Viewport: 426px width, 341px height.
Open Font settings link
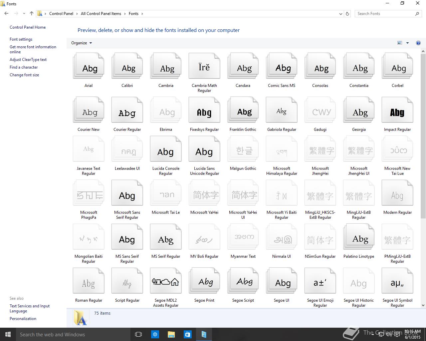click(21, 39)
